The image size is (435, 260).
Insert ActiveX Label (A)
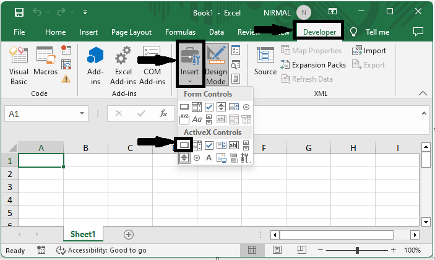[x=209, y=158]
